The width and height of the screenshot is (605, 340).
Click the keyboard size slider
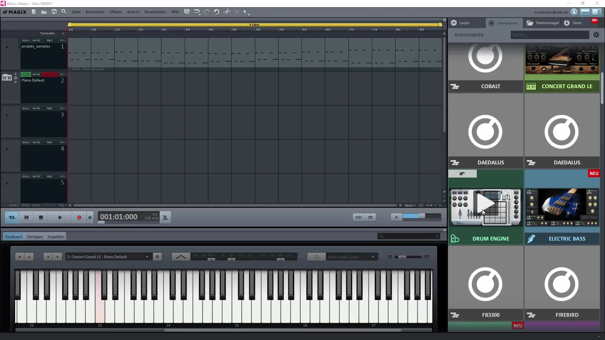(x=408, y=257)
